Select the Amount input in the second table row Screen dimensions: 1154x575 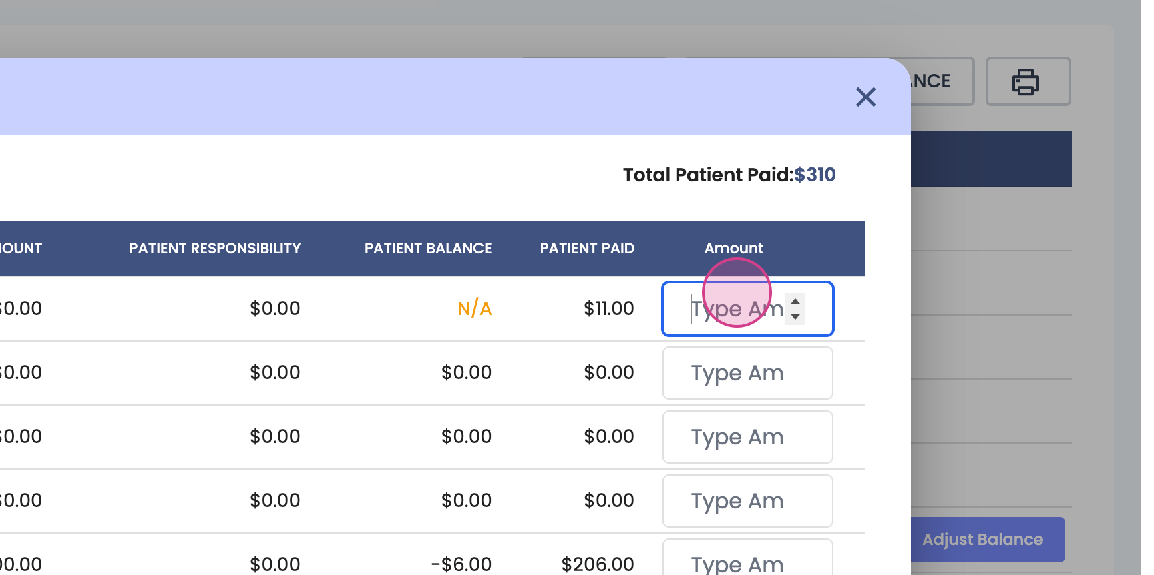[x=747, y=373]
